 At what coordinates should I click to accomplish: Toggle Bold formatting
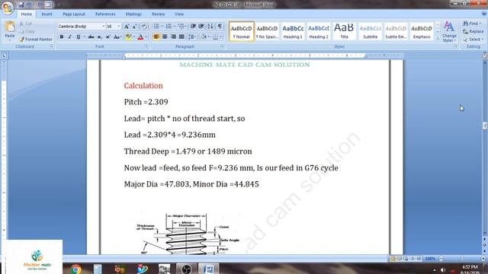(x=62, y=37)
